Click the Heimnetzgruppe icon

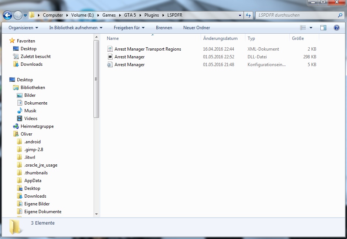coord(16,126)
